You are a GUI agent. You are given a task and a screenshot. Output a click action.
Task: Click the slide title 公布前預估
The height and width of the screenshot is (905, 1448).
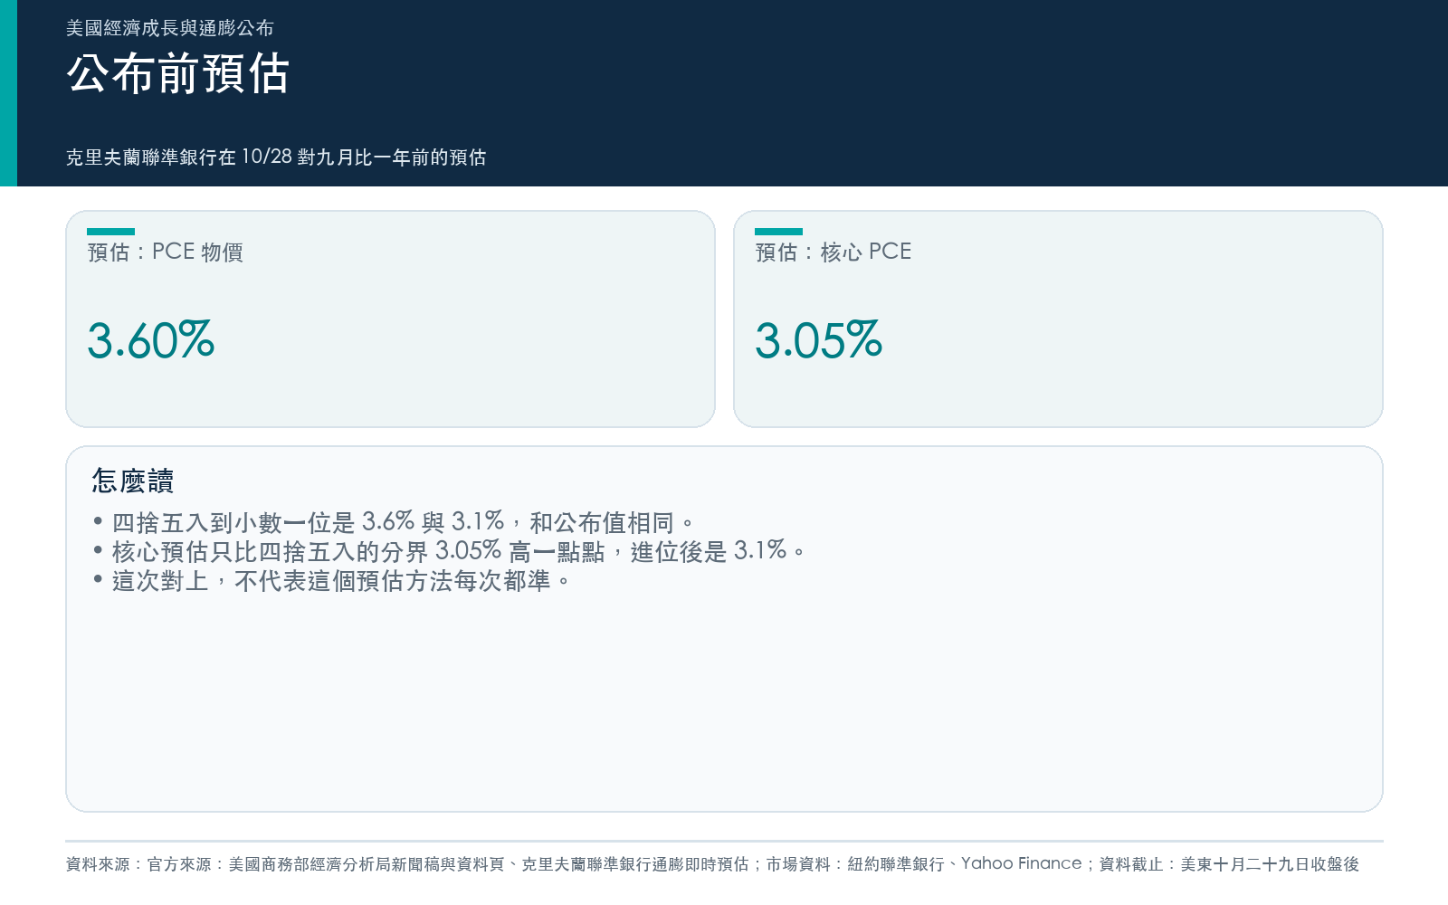pos(178,73)
